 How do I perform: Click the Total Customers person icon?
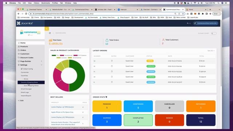coord(163,40)
